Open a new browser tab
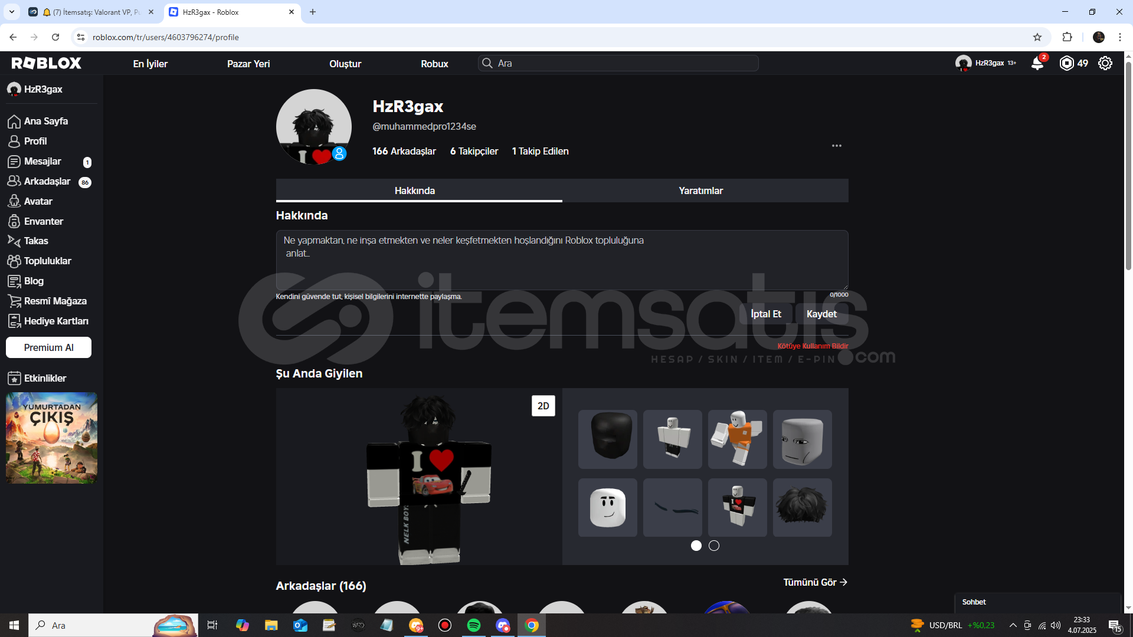This screenshot has height=637, width=1133. click(313, 12)
